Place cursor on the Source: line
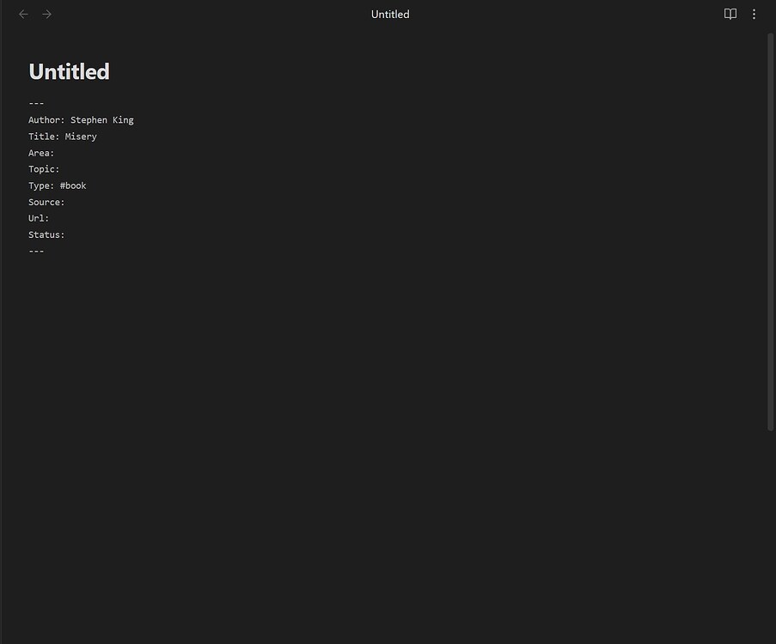The width and height of the screenshot is (776, 644). [x=46, y=202]
